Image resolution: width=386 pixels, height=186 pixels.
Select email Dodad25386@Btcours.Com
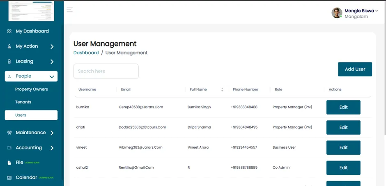point(142,127)
